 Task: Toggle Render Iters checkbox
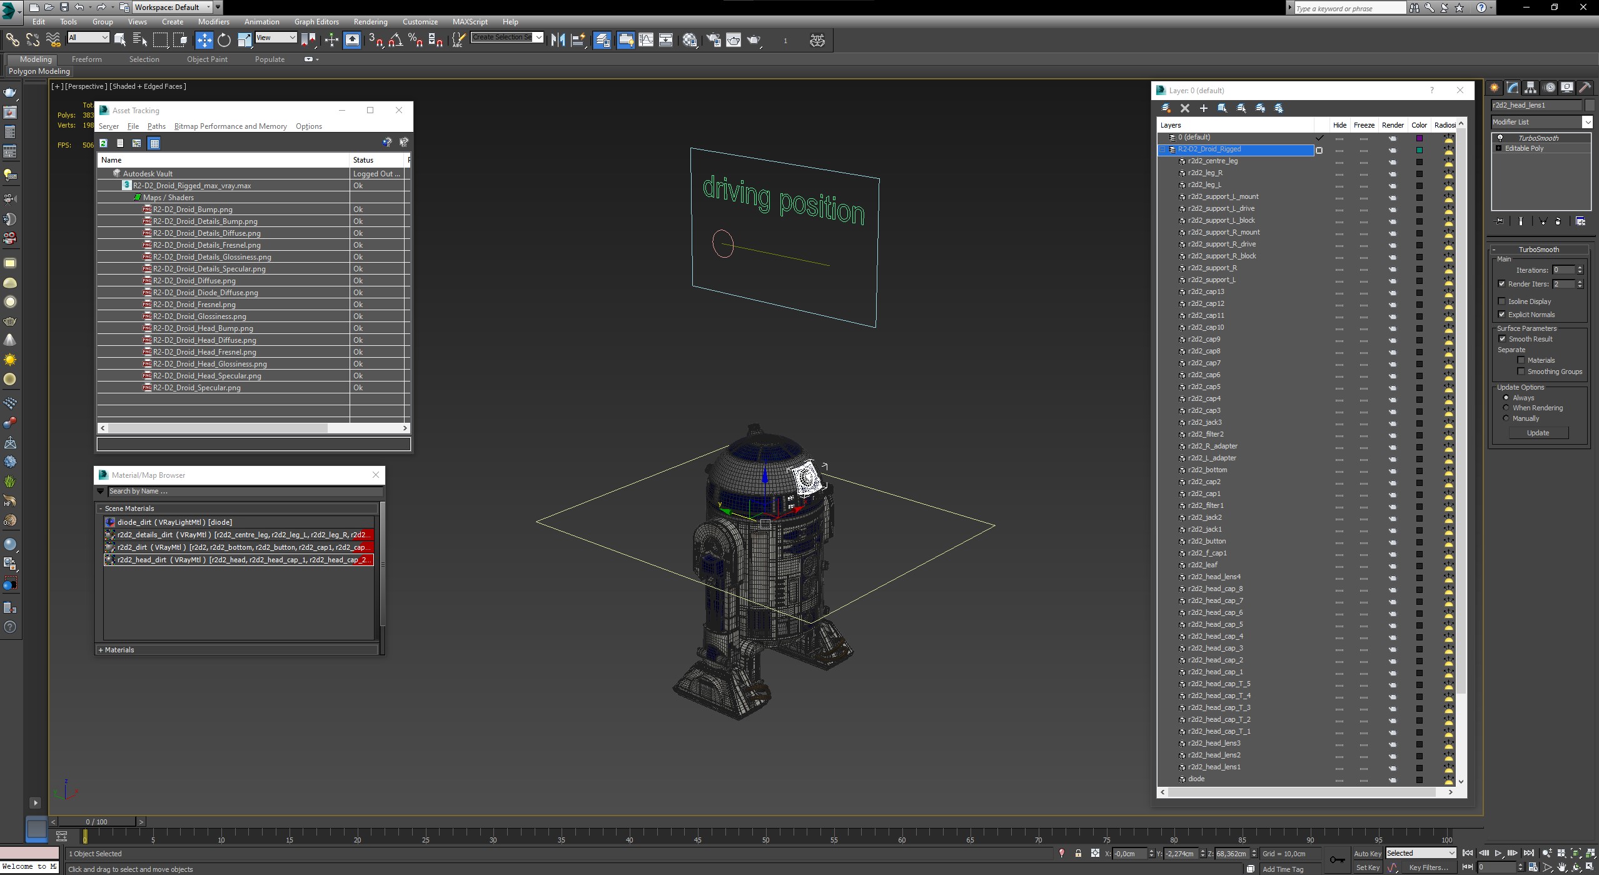point(1502,284)
